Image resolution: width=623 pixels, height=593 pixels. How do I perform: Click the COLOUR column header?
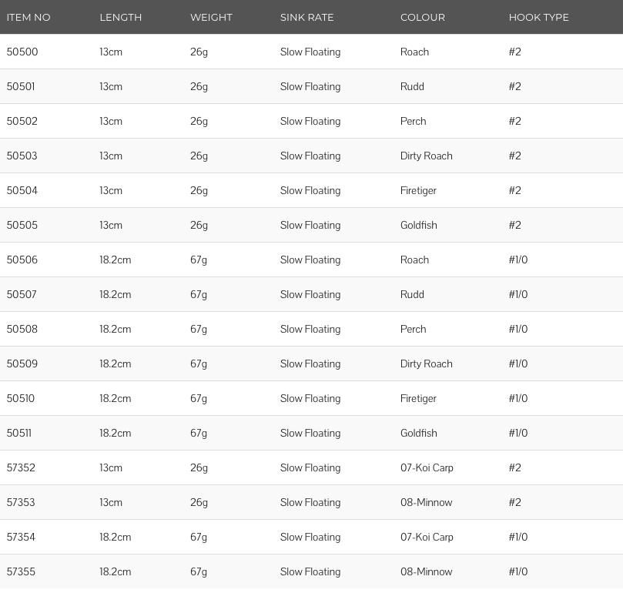point(422,18)
